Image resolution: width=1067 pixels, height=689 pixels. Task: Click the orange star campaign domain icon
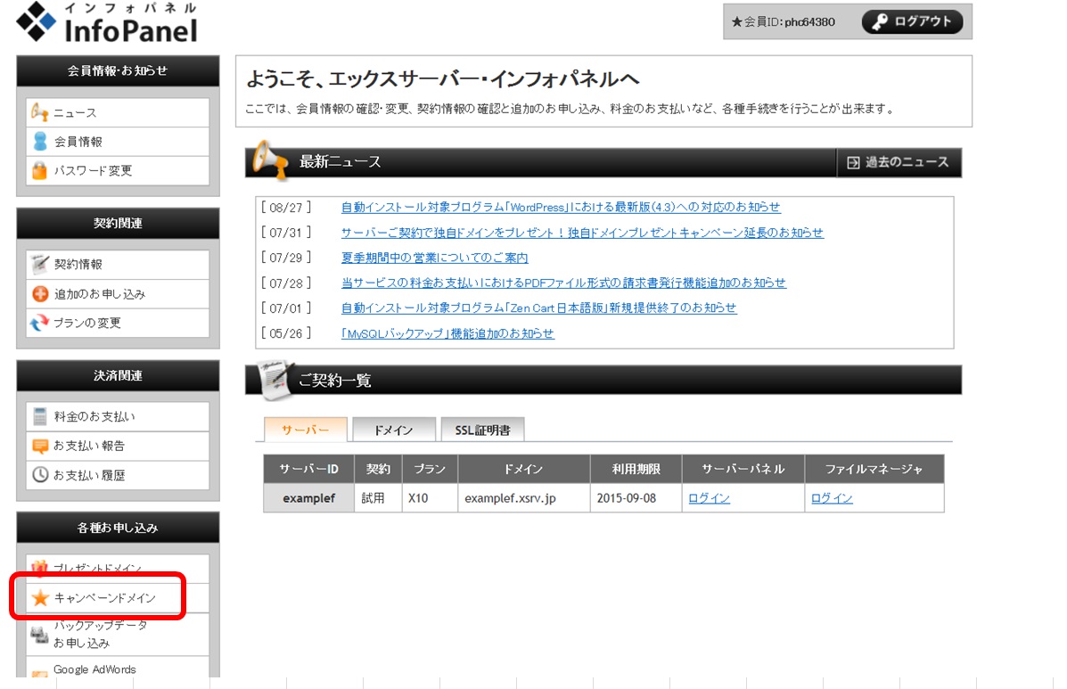coord(39,598)
